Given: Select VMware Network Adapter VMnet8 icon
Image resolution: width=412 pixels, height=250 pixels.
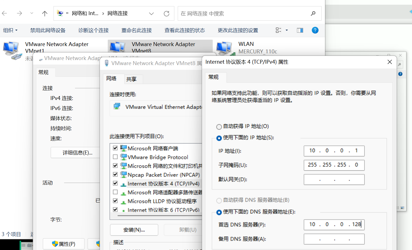Looking at the screenshot, I should tap(118, 47).
